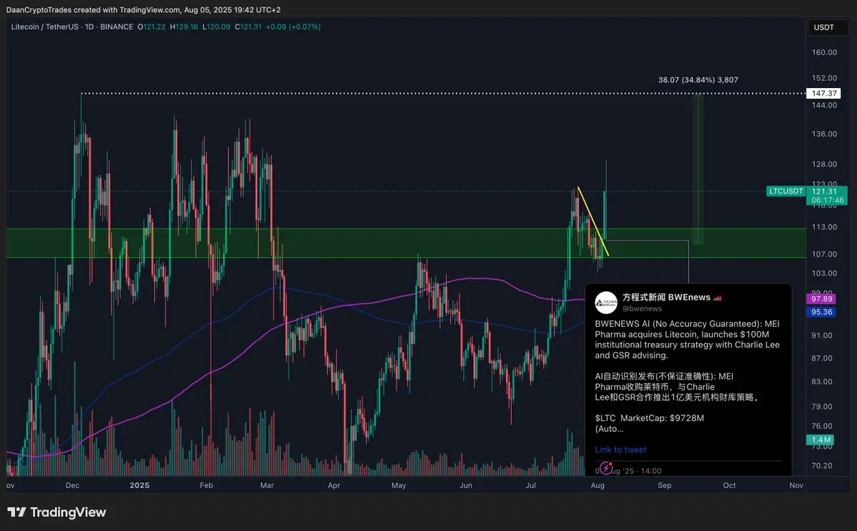This screenshot has width=857, height=531.
Task: Select the yellow descending trendline
Action: click(593, 222)
